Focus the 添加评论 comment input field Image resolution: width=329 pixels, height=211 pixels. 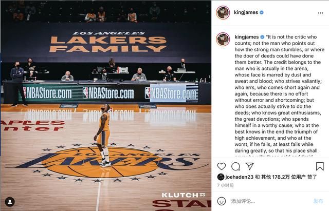[269, 201]
